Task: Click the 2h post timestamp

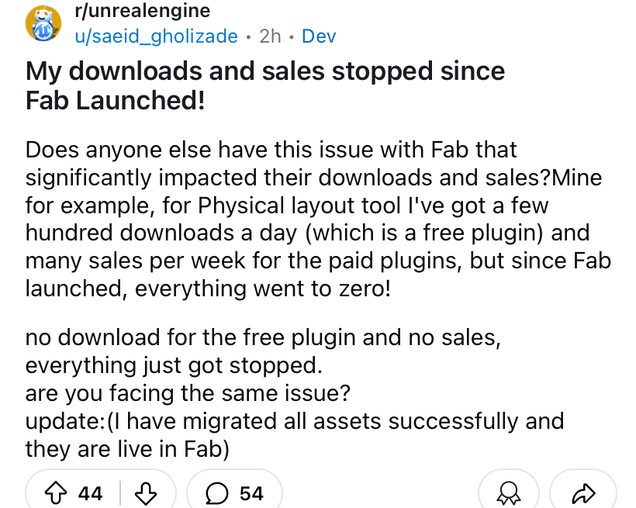Action: 270,36
